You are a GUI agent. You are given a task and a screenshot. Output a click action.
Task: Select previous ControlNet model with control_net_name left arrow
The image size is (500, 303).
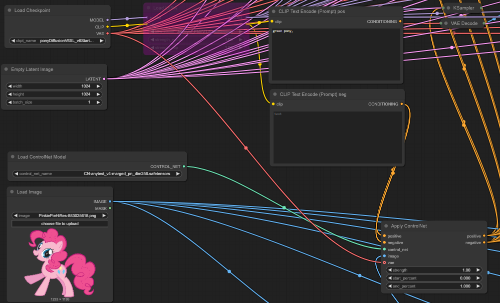pos(16,173)
